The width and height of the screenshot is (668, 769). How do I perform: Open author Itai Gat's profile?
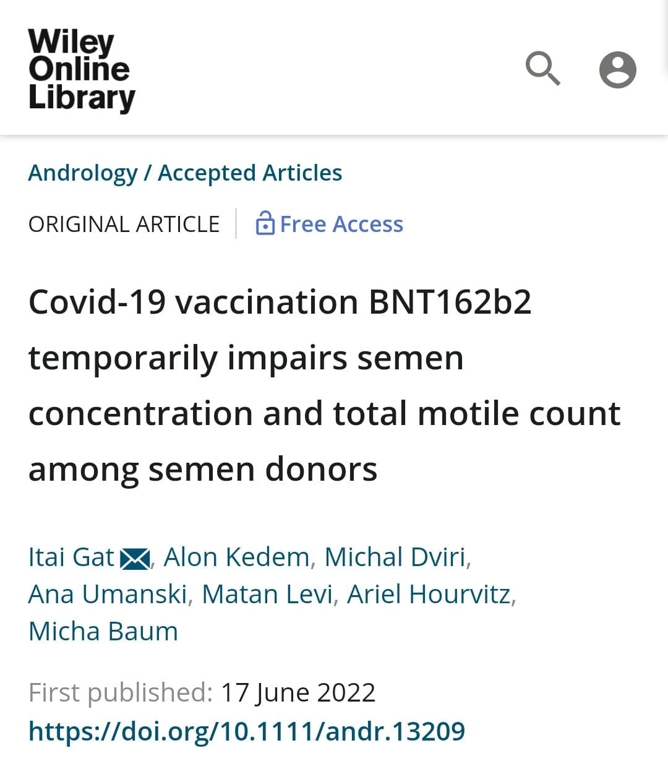tap(71, 557)
